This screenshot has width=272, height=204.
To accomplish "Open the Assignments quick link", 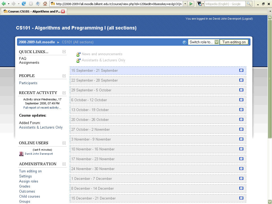I will coord(29,63).
